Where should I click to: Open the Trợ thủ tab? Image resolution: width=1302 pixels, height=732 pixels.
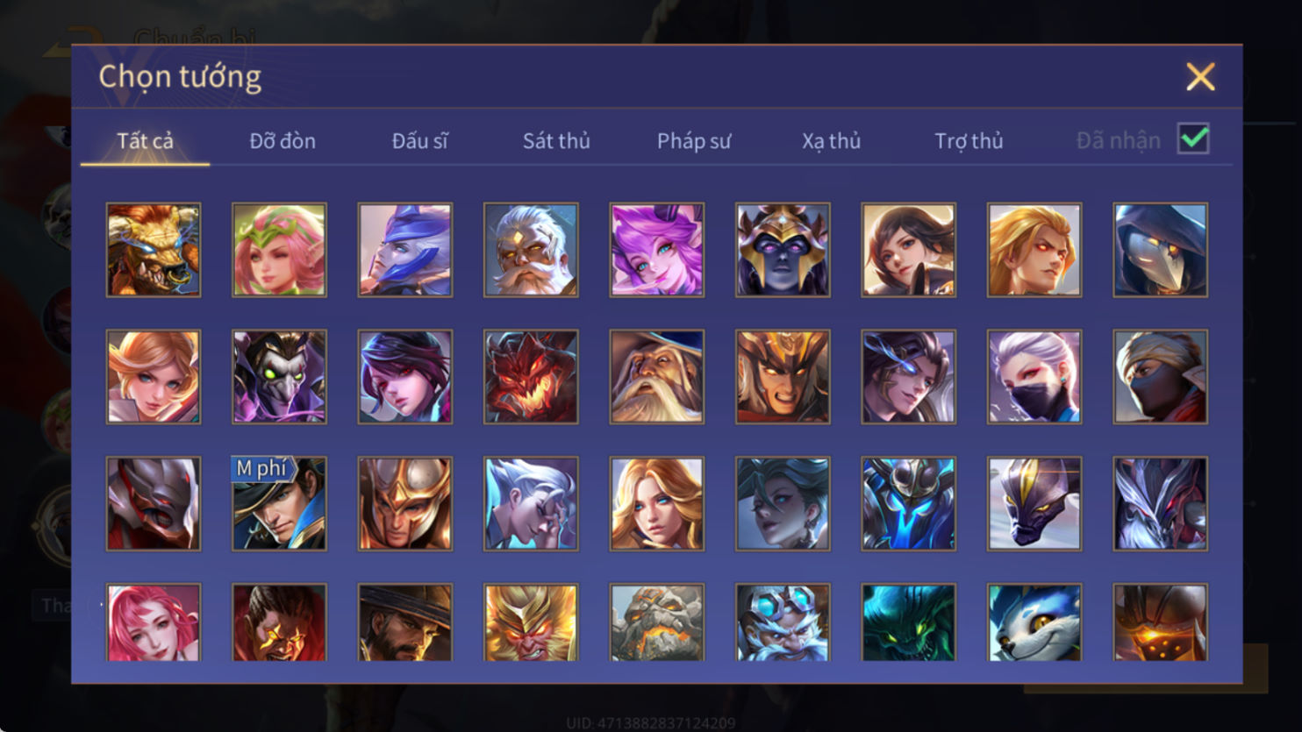[x=969, y=140]
